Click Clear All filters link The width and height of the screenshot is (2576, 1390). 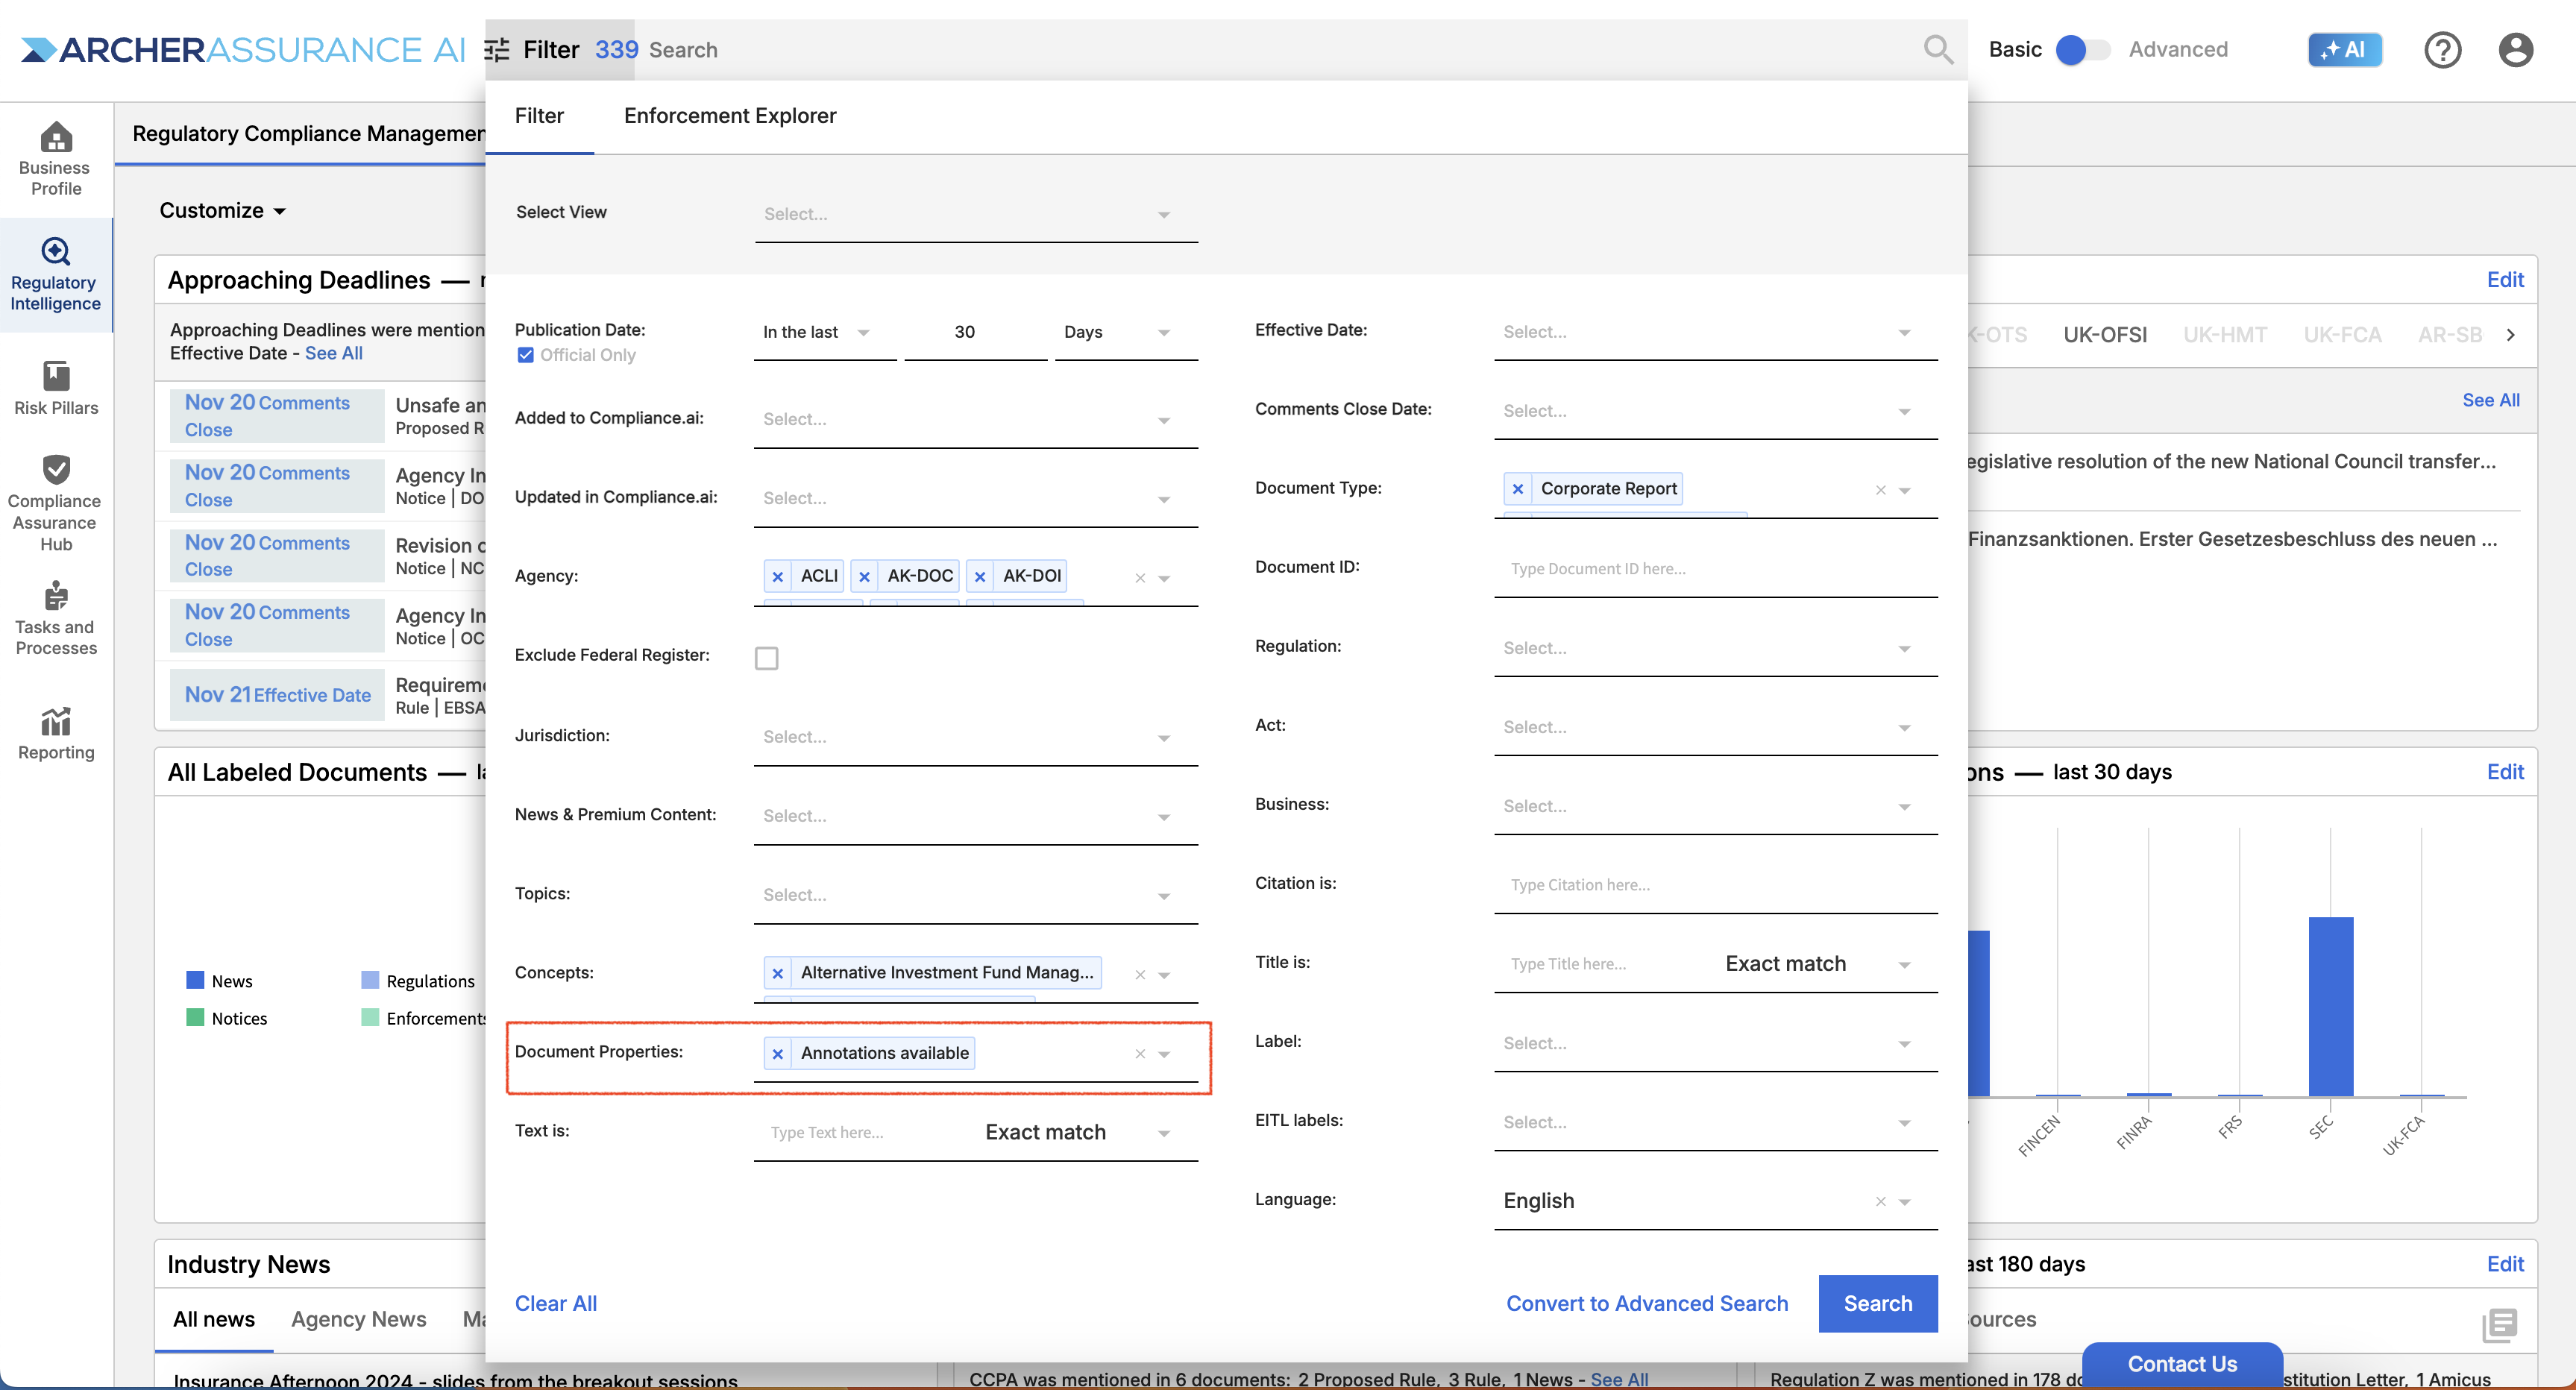point(555,1303)
